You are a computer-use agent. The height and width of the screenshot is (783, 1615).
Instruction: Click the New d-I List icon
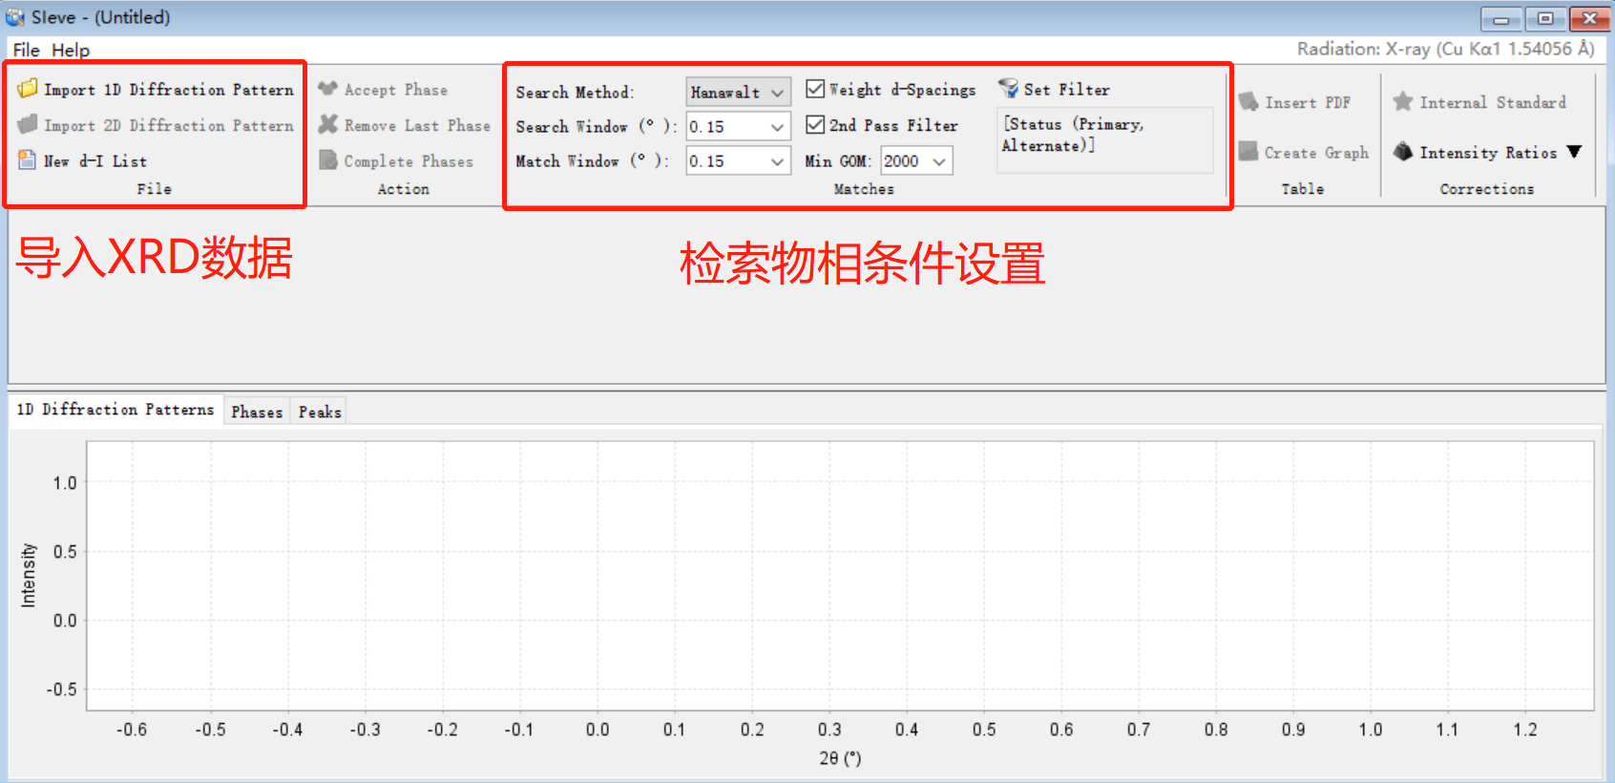[27, 160]
